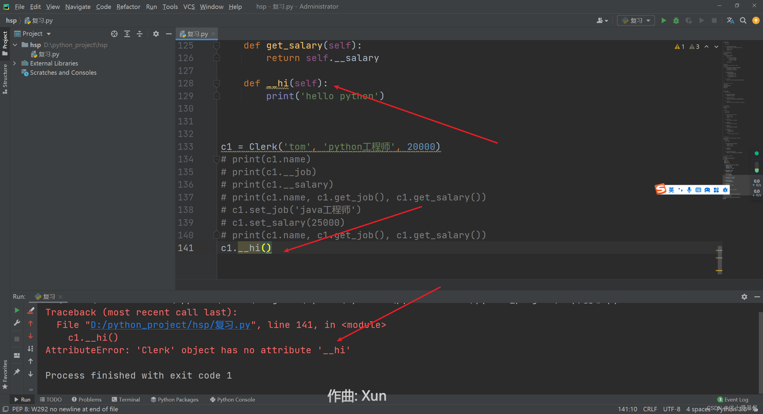Close the 复习 run tab
The height and width of the screenshot is (414, 763).
(x=61, y=297)
